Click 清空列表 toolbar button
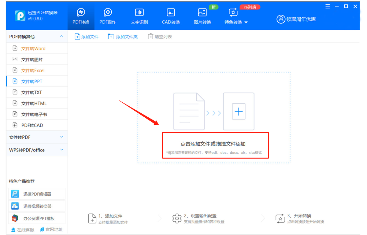 (x=160, y=37)
